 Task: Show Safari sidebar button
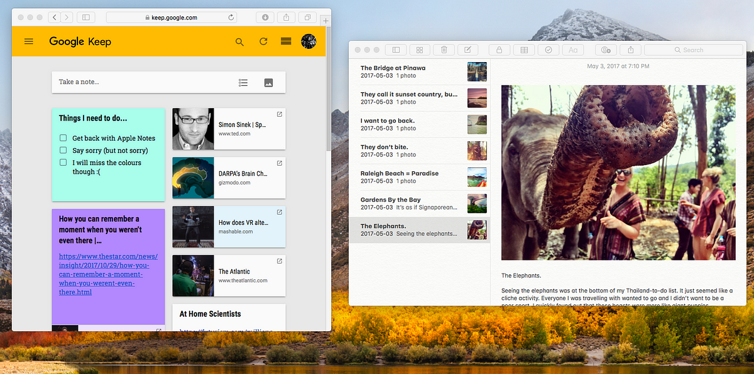86,18
